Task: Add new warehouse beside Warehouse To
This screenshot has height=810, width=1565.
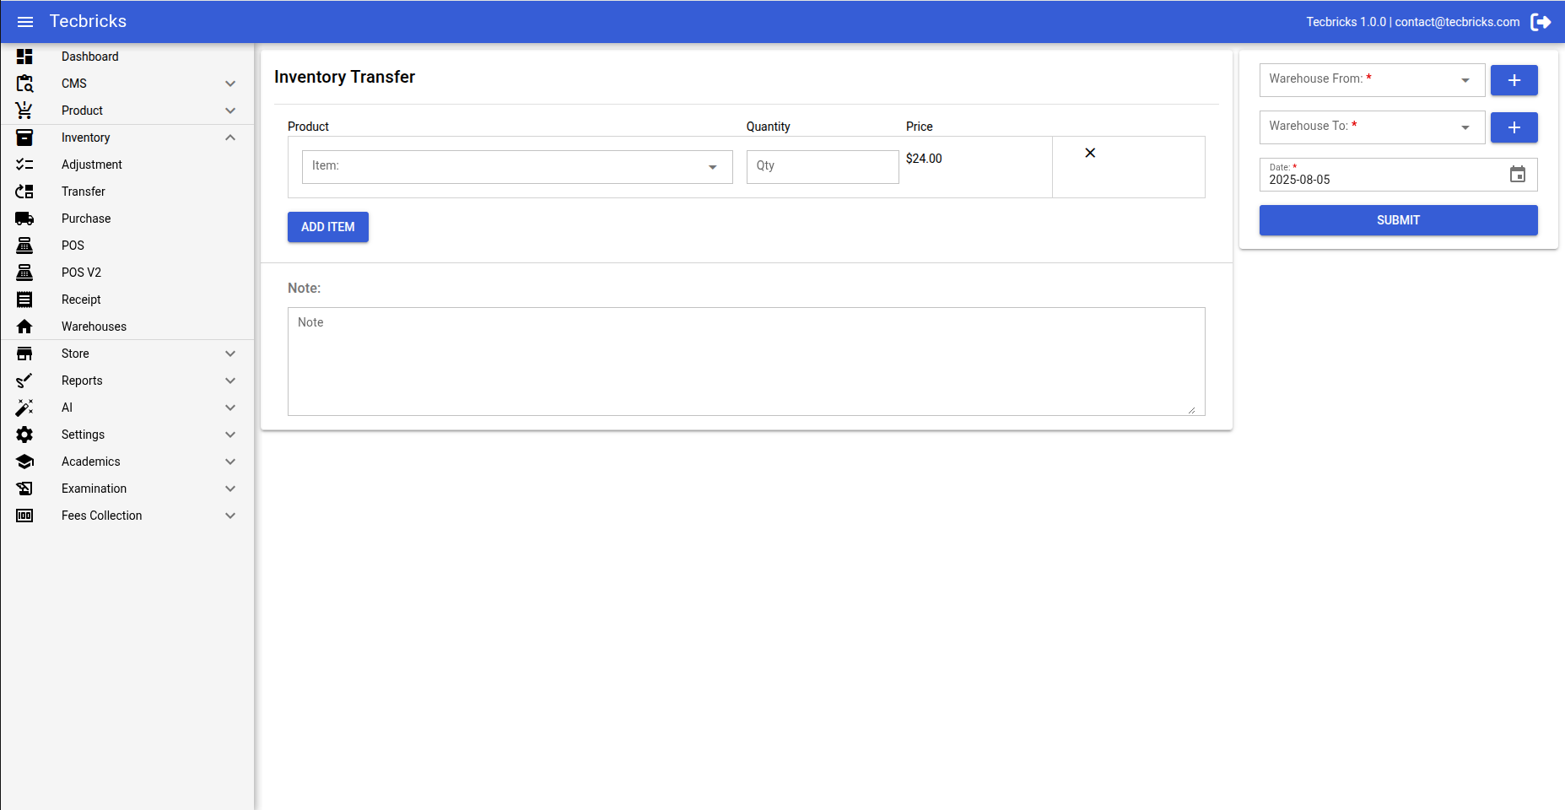Action: (1514, 127)
